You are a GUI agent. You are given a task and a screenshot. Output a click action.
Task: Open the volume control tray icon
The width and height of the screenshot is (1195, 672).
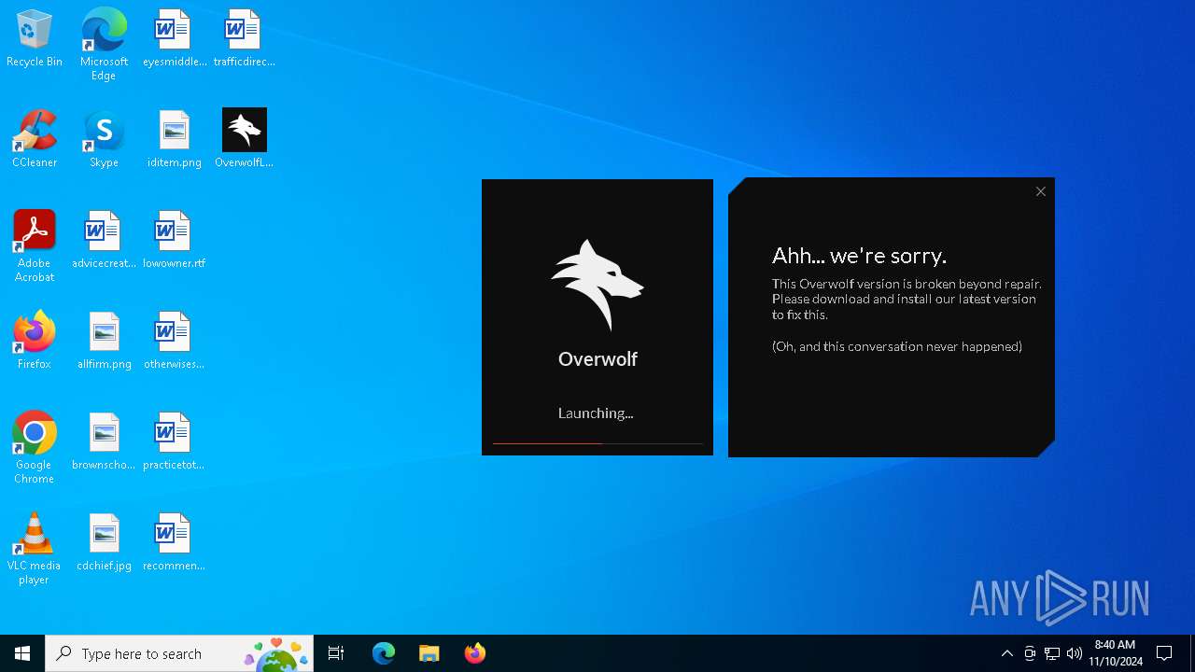1075,653
